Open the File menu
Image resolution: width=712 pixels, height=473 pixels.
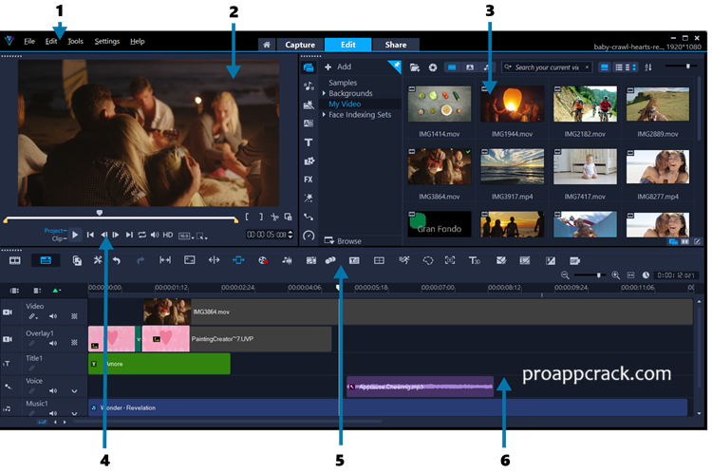(x=29, y=42)
